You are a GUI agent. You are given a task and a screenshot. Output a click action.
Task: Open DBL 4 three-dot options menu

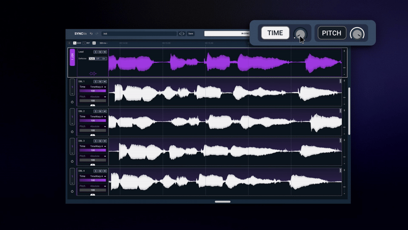[340, 171]
